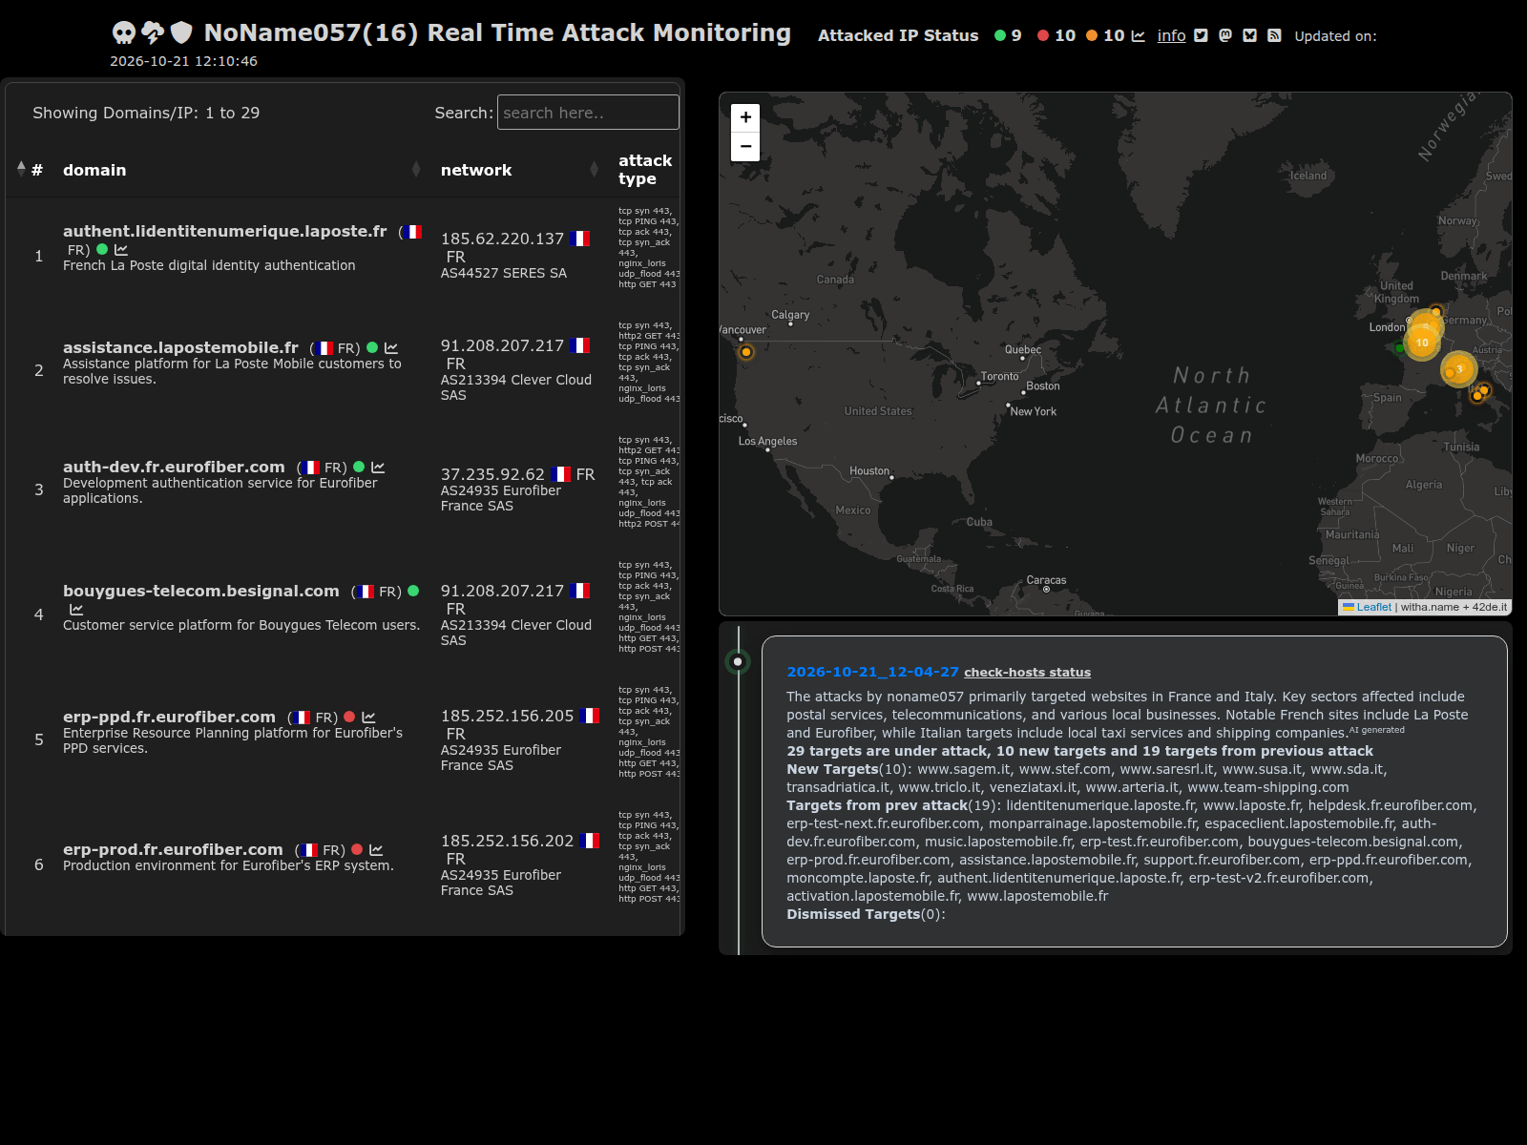The image size is (1527, 1145).
Task: Open the Twitter icon in the header
Action: 1201,35
